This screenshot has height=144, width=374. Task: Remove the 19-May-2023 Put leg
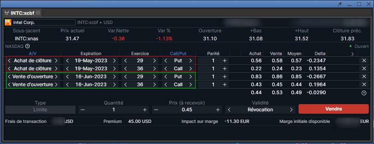click(x=364, y=61)
